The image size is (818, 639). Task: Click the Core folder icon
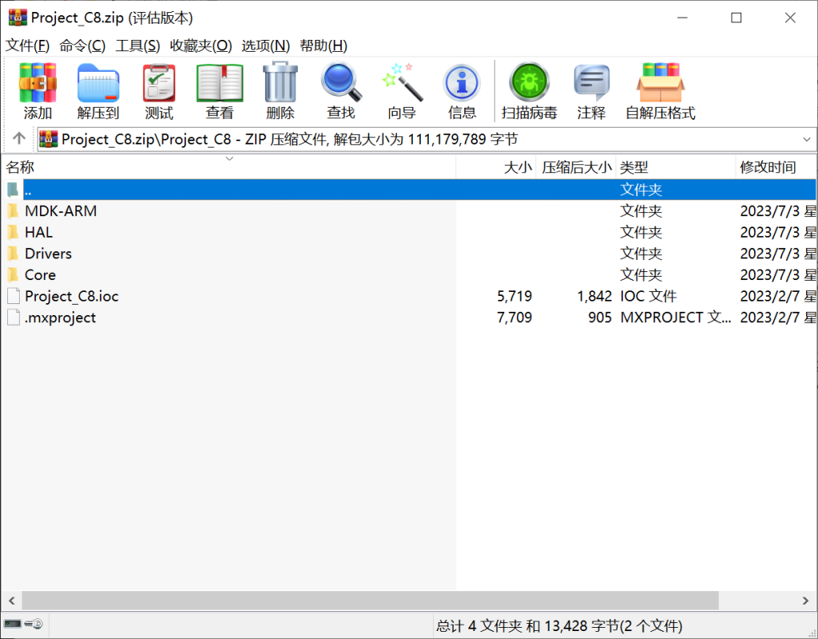pyautogui.click(x=13, y=275)
